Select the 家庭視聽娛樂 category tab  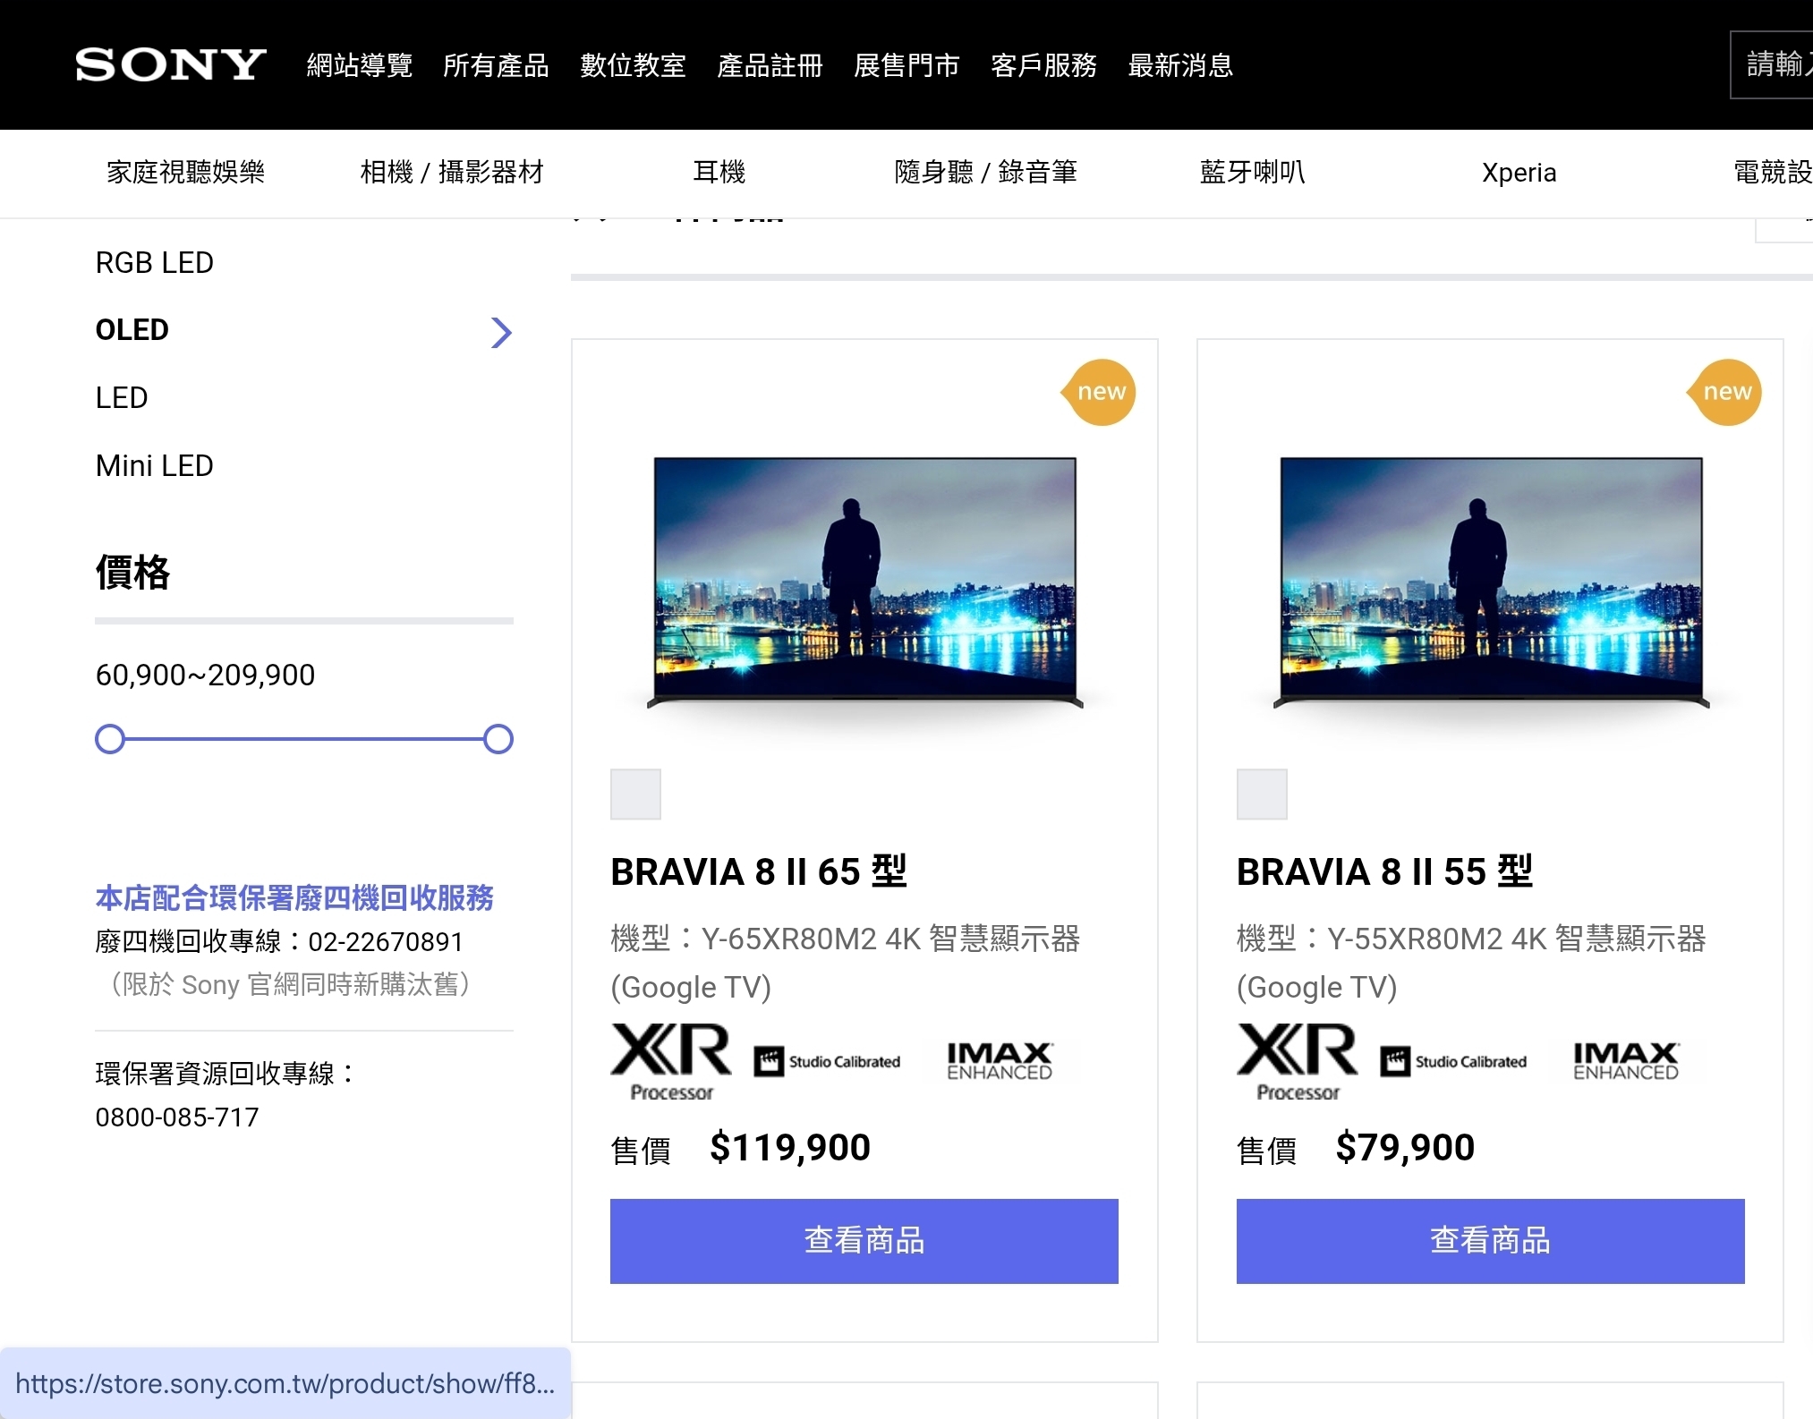(x=186, y=172)
